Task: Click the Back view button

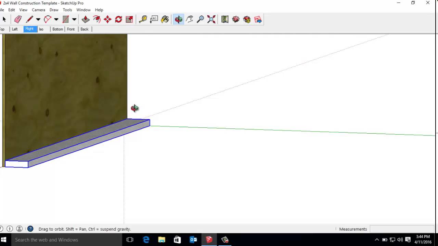Action: [x=85, y=29]
